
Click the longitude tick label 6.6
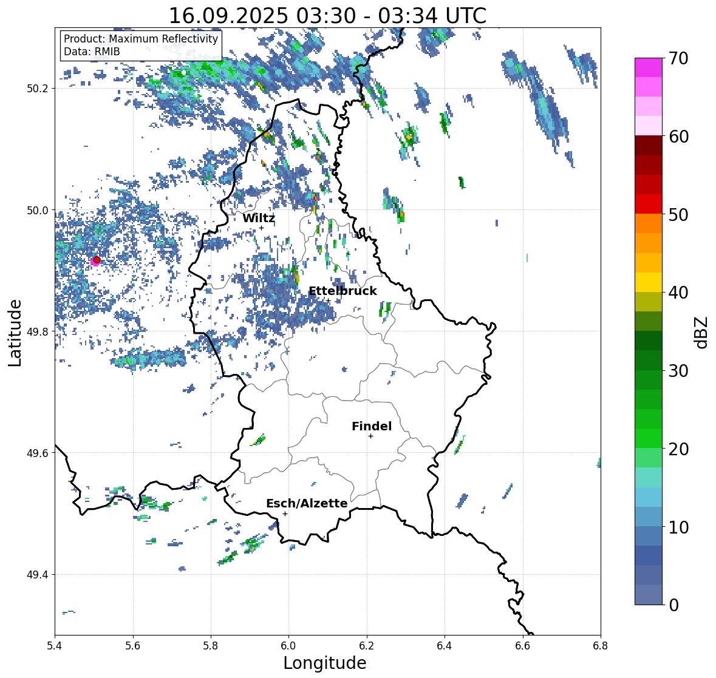click(522, 646)
